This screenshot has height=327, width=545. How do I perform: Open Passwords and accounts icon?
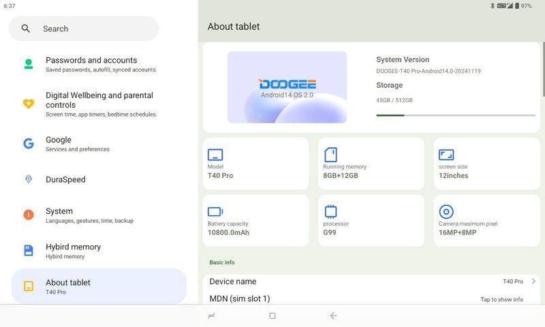pyautogui.click(x=29, y=64)
